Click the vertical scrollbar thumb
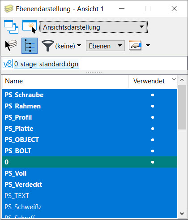This screenshot has height=220, width=188. 182,107
